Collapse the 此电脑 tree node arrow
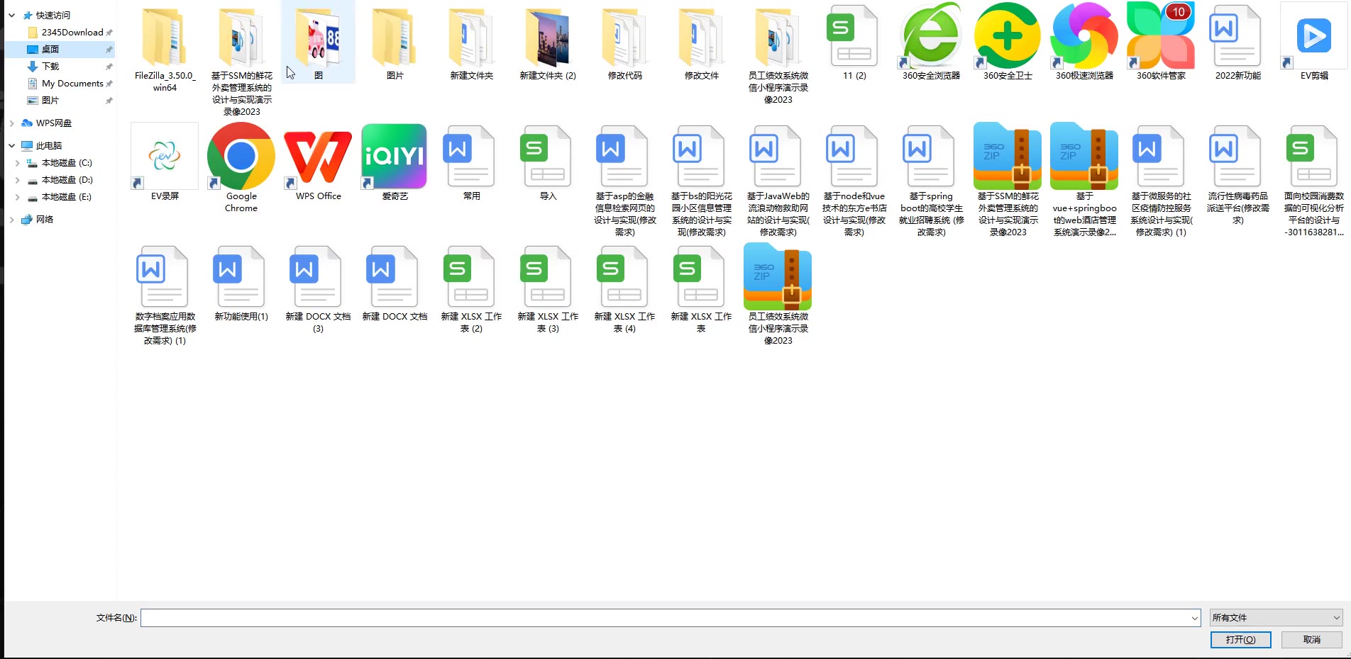1351x659 pixels. pyautogui.click(x=11, y=146)
